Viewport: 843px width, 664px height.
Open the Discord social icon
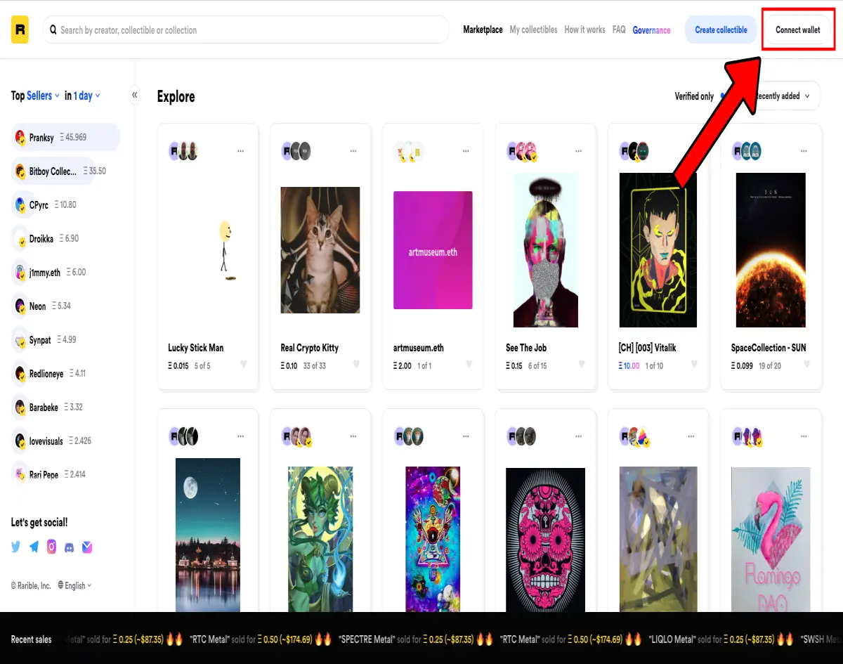[69, 547]
